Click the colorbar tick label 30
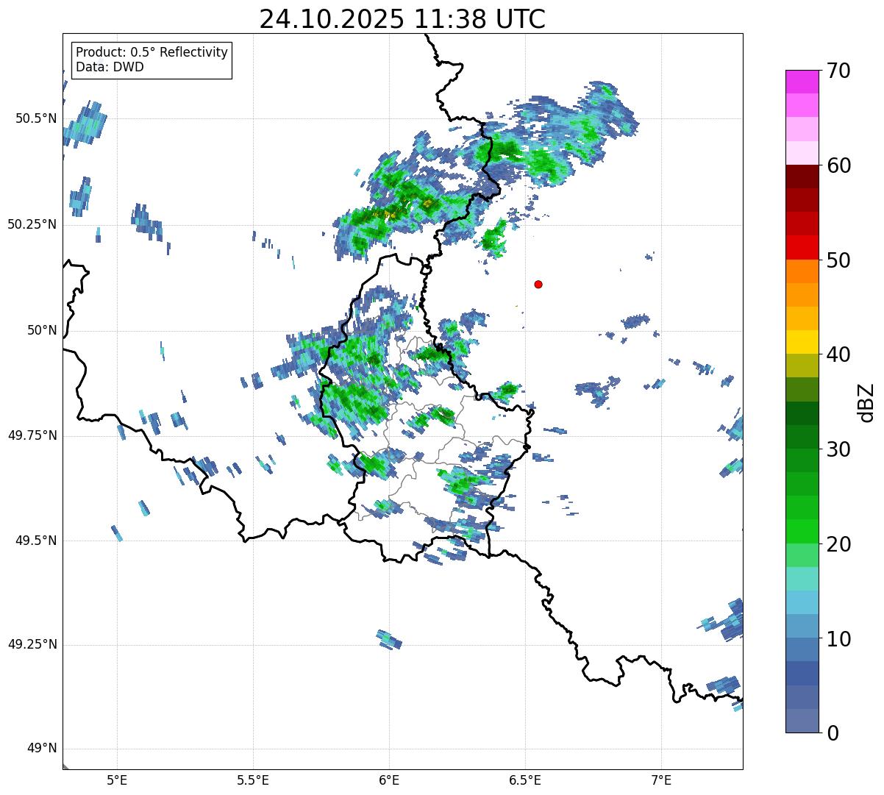The width and height of the screenshot is (884, 795). [x=838, y=449]
